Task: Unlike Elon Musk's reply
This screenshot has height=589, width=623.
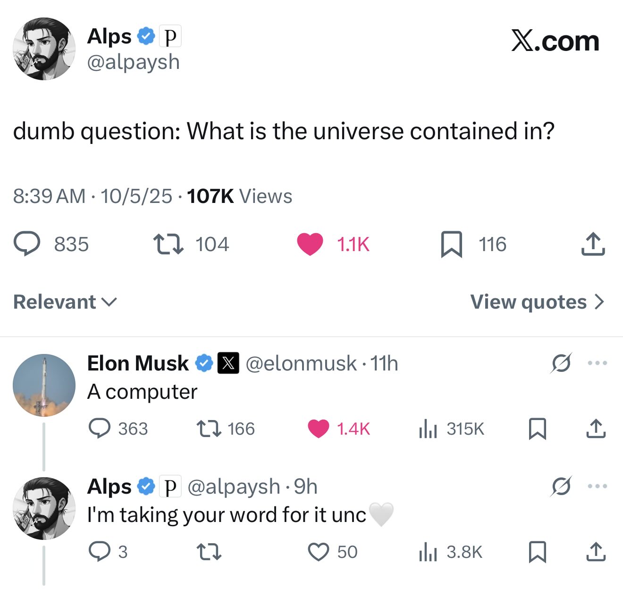Action: [319, 429]
